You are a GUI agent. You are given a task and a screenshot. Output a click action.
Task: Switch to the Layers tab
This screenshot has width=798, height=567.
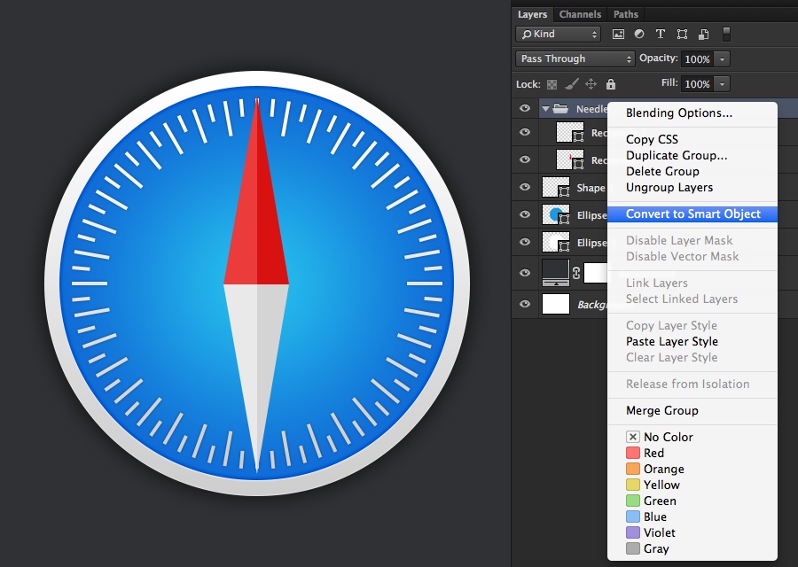pos(532,14)
